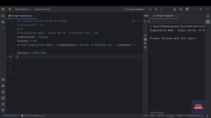Stop the running process in Run panel
Image resolution: width=211 pixels, height=118 pixels.
click(x=149, y=22)
